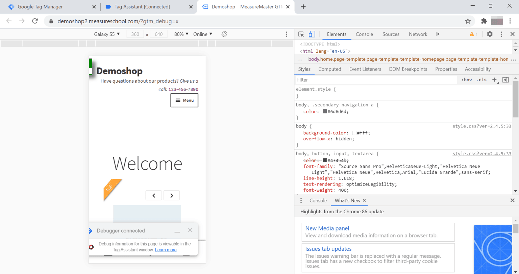Toggle the .cls class editor
This screenshot has height=274, width=519.
coord(481,80)
